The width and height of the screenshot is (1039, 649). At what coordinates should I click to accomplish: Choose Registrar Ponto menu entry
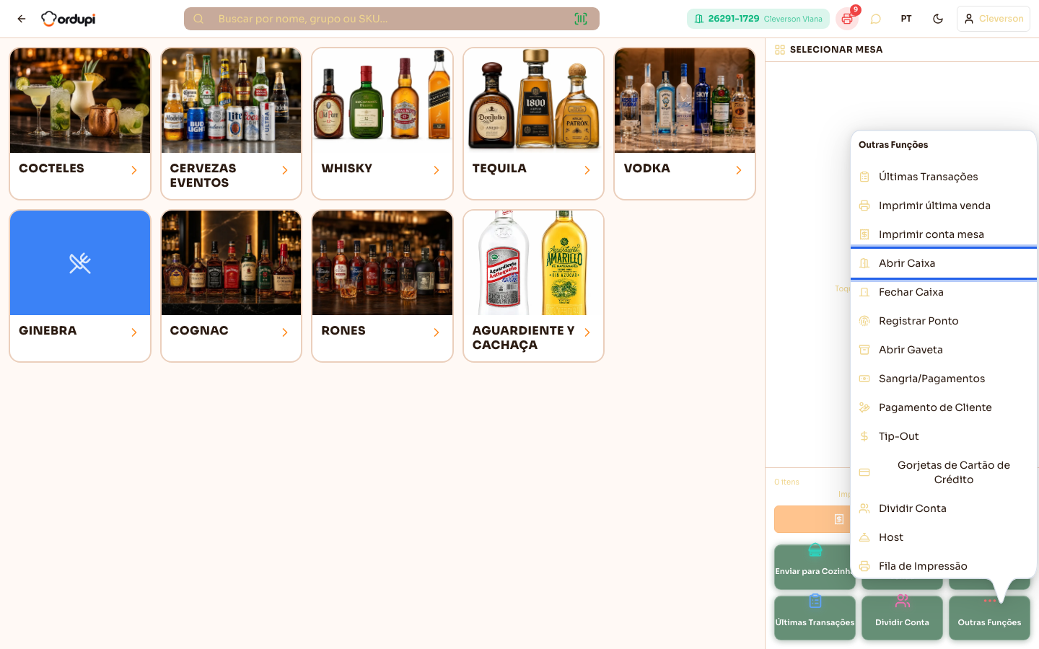point(944,321)
